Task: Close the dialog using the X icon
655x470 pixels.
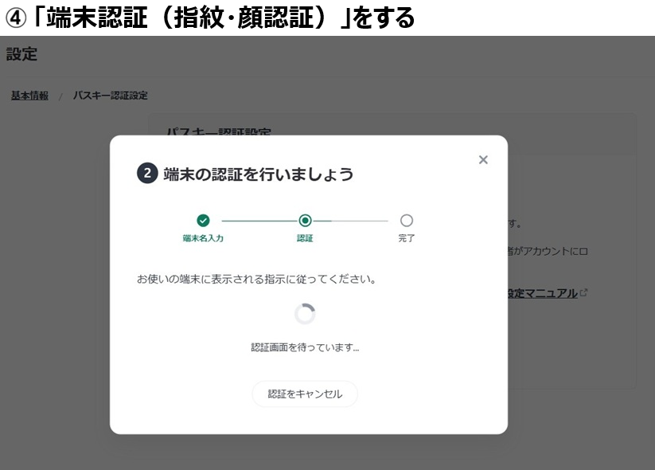Action: click(x=482, y=159)
